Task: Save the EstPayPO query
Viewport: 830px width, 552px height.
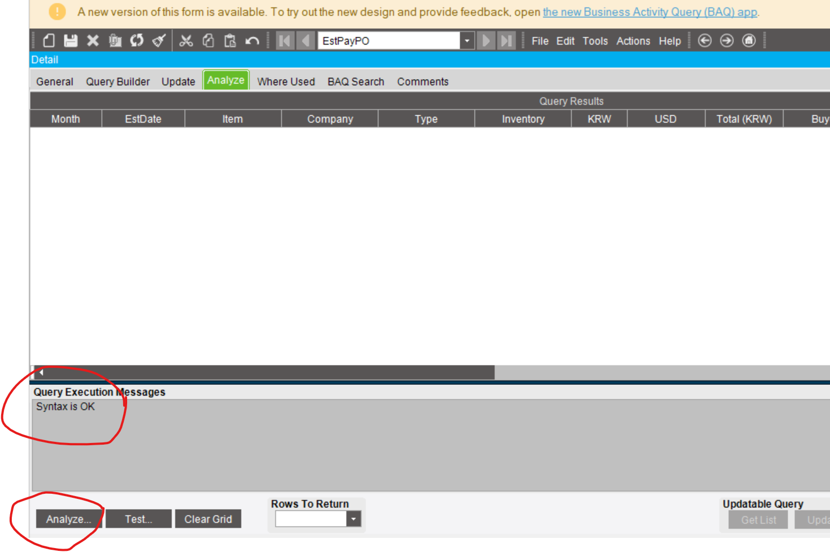Action: click(x=71, y=41)
